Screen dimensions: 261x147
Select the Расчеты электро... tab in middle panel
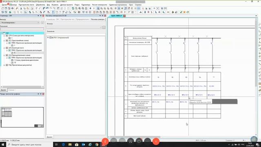point(98,19)
